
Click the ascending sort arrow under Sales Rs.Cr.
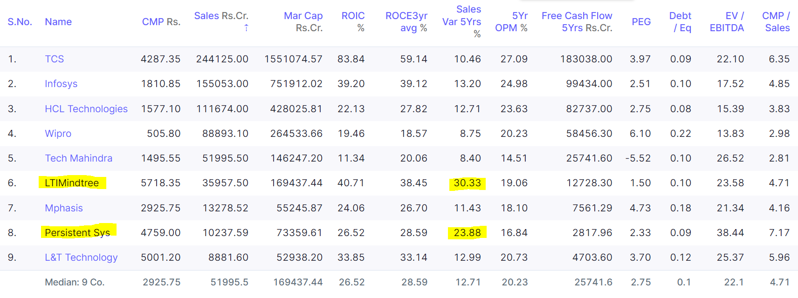pyautogui.click(x=246, y=28)
